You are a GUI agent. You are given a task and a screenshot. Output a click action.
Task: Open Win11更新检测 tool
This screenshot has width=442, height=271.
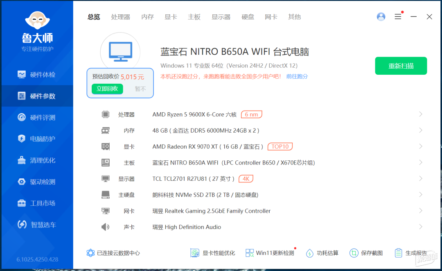click(x=270, y=253)
